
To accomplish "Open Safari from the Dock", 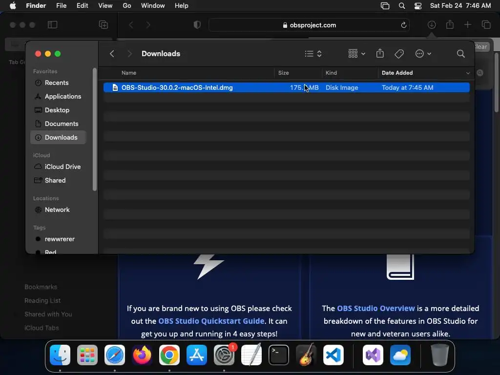I will 115,355.
